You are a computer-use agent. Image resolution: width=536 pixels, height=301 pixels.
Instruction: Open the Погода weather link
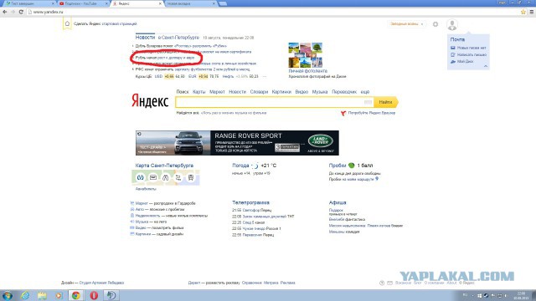click(x=240, y=166)
